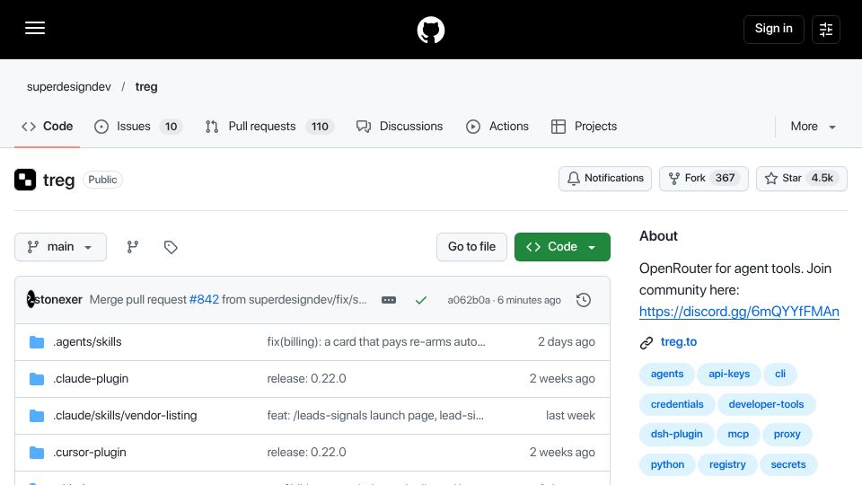Click the '2 days ago' timestamp for .agents/skills
Viewport: 862px width, 485px height.
click(567, 342)
